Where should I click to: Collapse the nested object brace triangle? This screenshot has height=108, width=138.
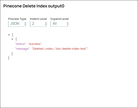(12, 39)
